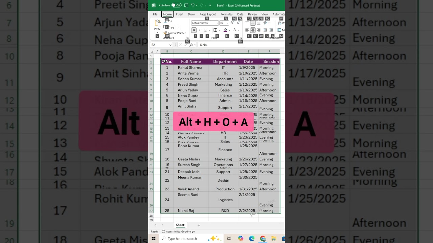Open File Explorer from the taskbar
433x243 pixels.
click(x=274, y=239)
